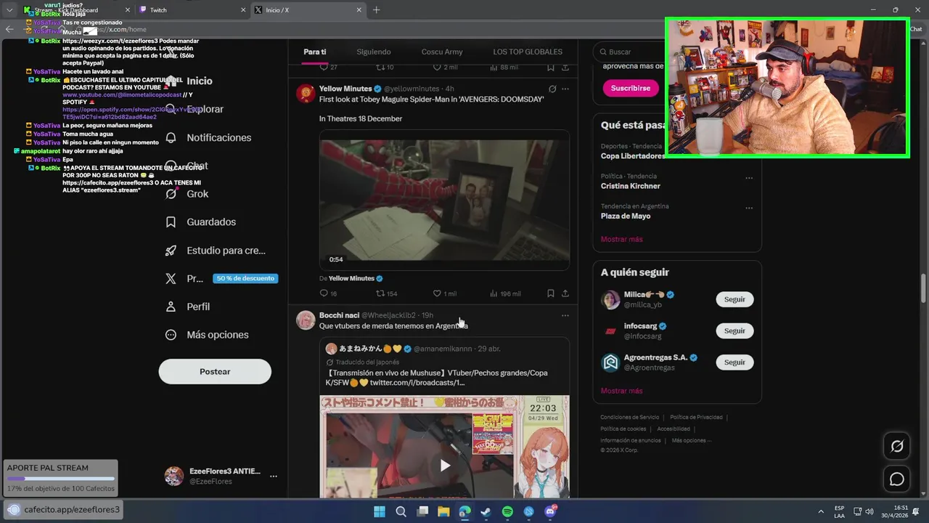Open Más opciones in sidebar
The width and height of the screenshot is (929, 523).
207,335
